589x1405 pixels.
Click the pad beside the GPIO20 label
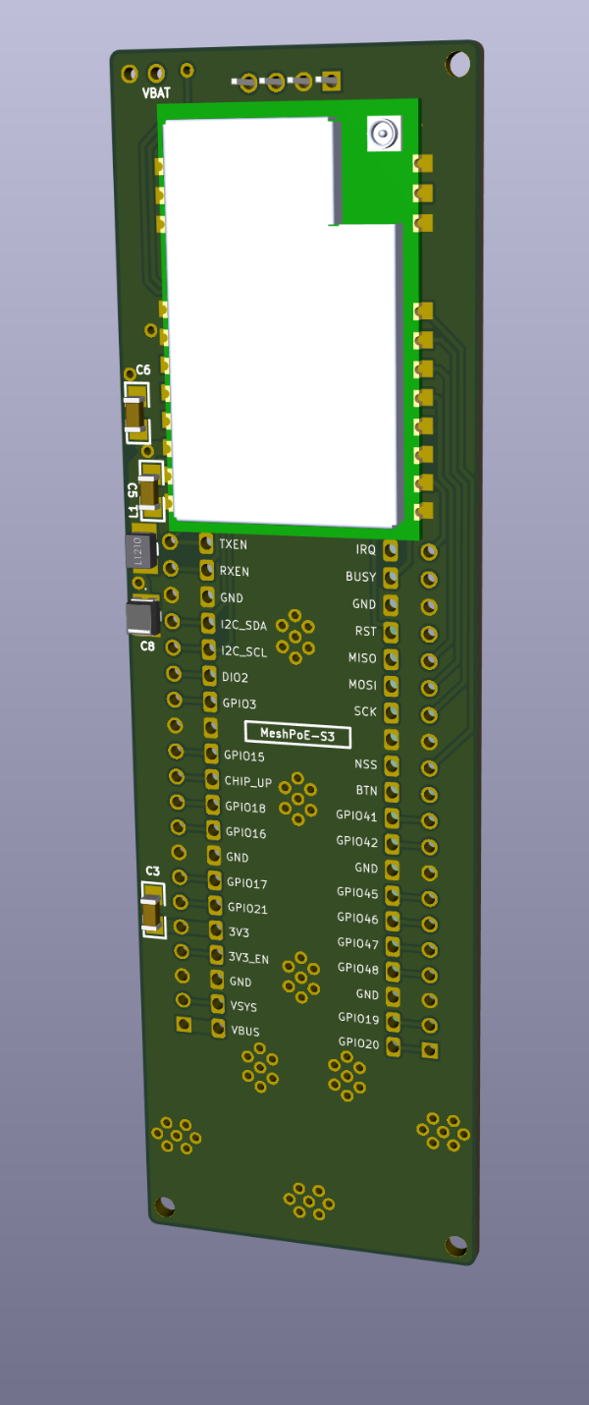394,1045
